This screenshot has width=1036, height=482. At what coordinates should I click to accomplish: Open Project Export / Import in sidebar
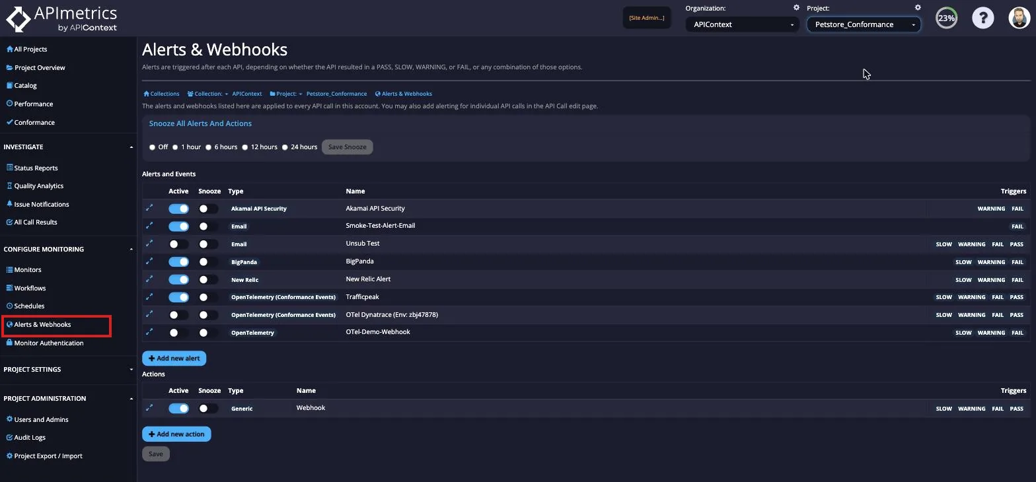(44, 456)
